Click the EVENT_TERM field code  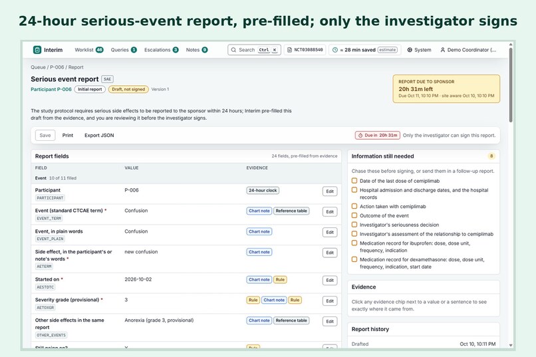[49, 218]
